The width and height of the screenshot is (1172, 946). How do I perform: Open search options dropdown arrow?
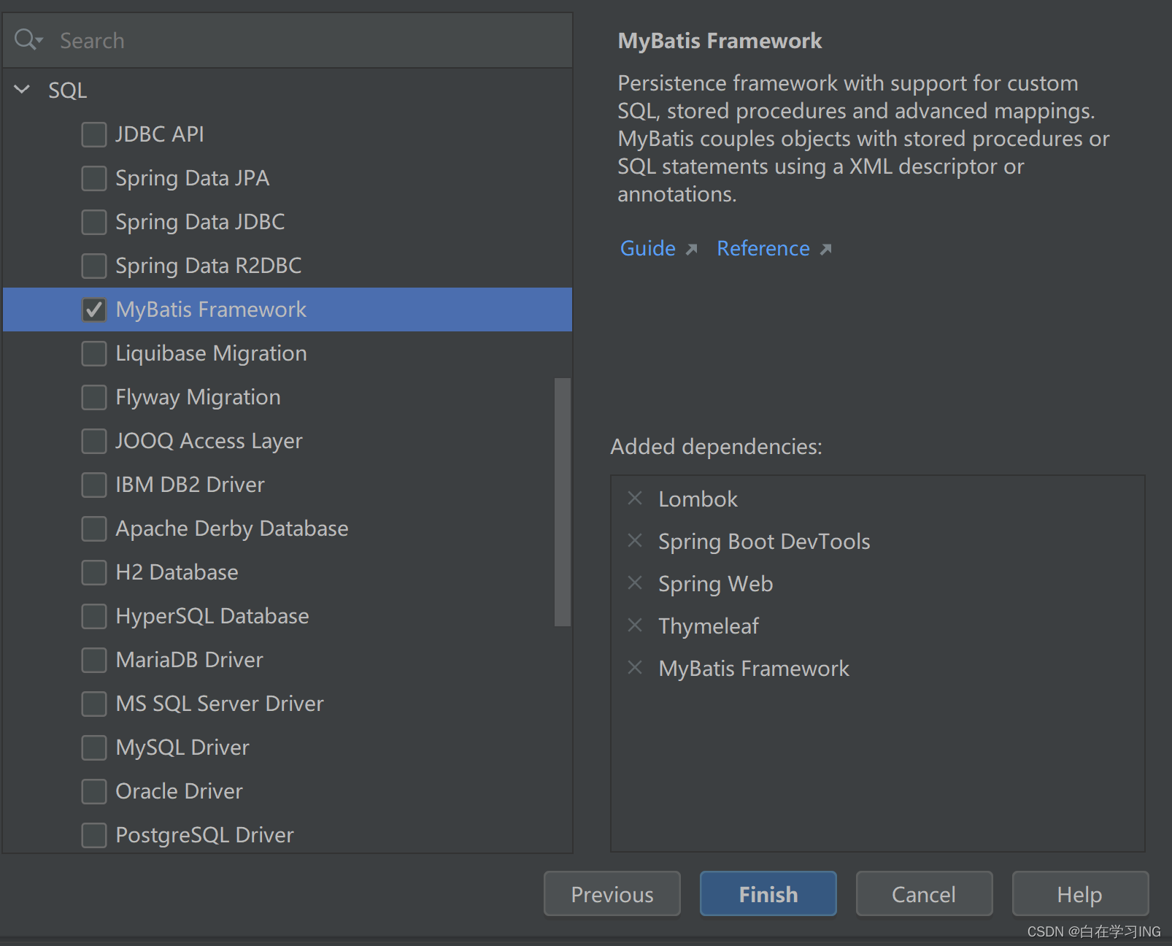pyautogui.click(x=39, y=41)
